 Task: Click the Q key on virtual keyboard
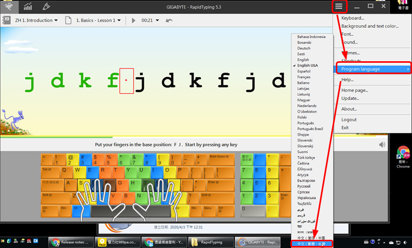66,172
